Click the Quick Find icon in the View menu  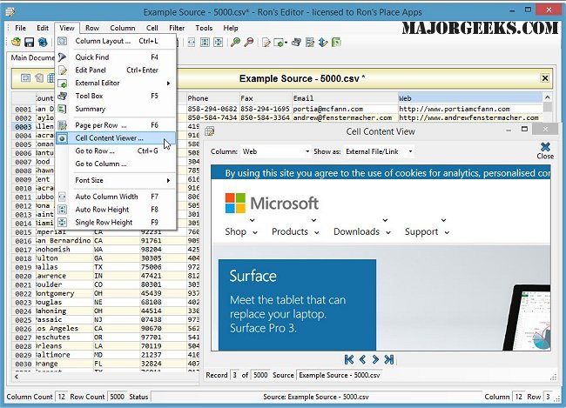[63, 57]
